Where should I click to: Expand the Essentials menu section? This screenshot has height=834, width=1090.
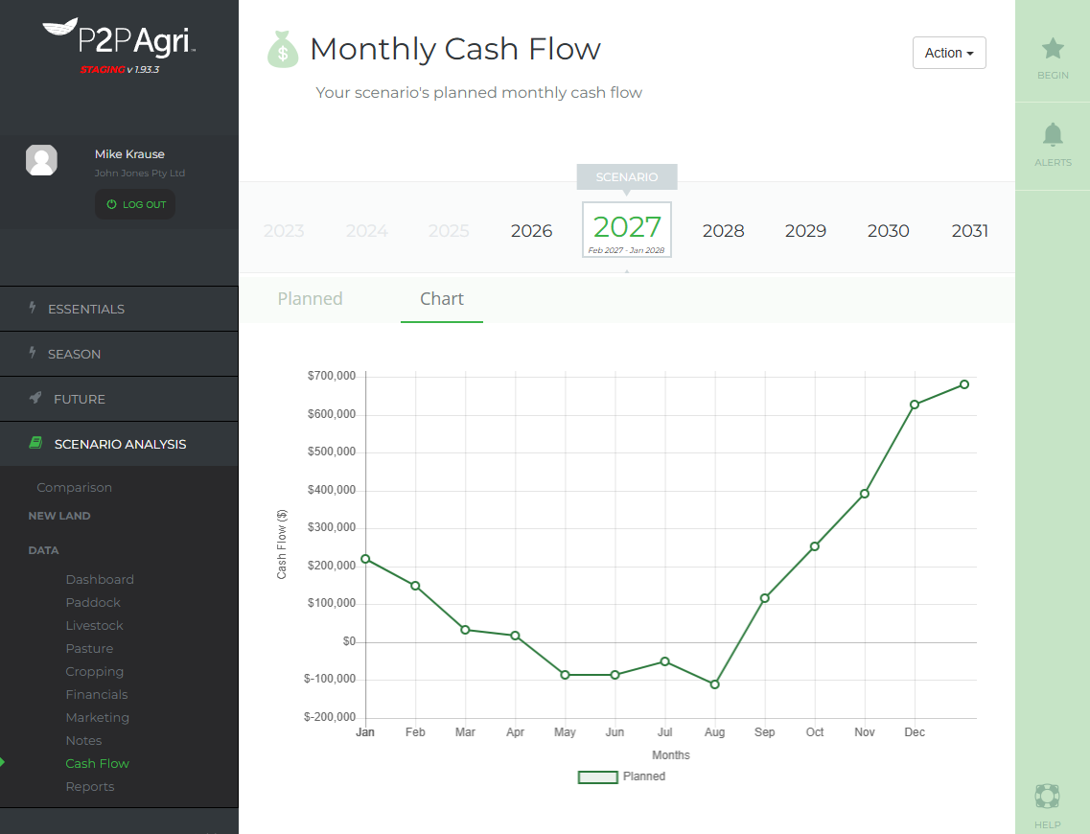119,309
